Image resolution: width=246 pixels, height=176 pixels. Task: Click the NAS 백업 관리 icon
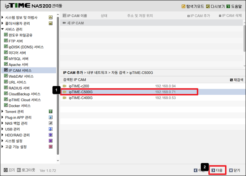tap(51, 123)
